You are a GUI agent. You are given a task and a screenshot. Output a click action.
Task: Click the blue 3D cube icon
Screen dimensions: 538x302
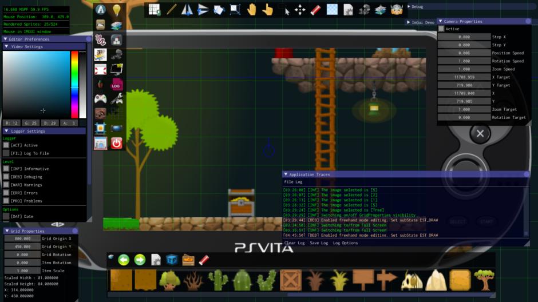172,260
